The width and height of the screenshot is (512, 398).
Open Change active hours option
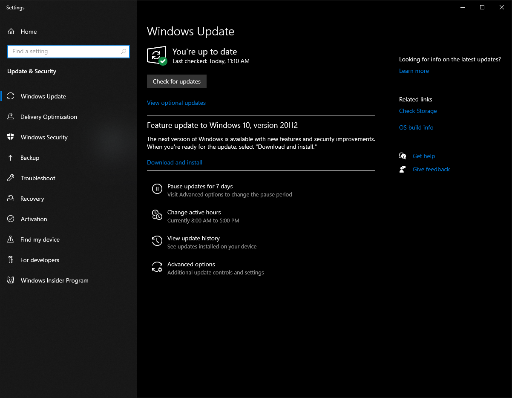pyautogui.click(x=194, y=212)
